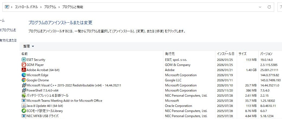The image size is (282, 119).
Task: Click the Java 8 Update 461 icon
Action: click(x=24, y=106)
